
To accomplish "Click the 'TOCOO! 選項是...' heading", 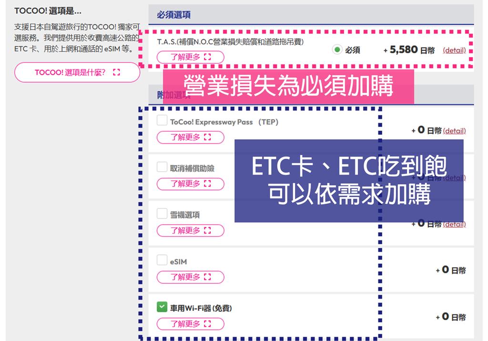I will [x=48, y=11].
